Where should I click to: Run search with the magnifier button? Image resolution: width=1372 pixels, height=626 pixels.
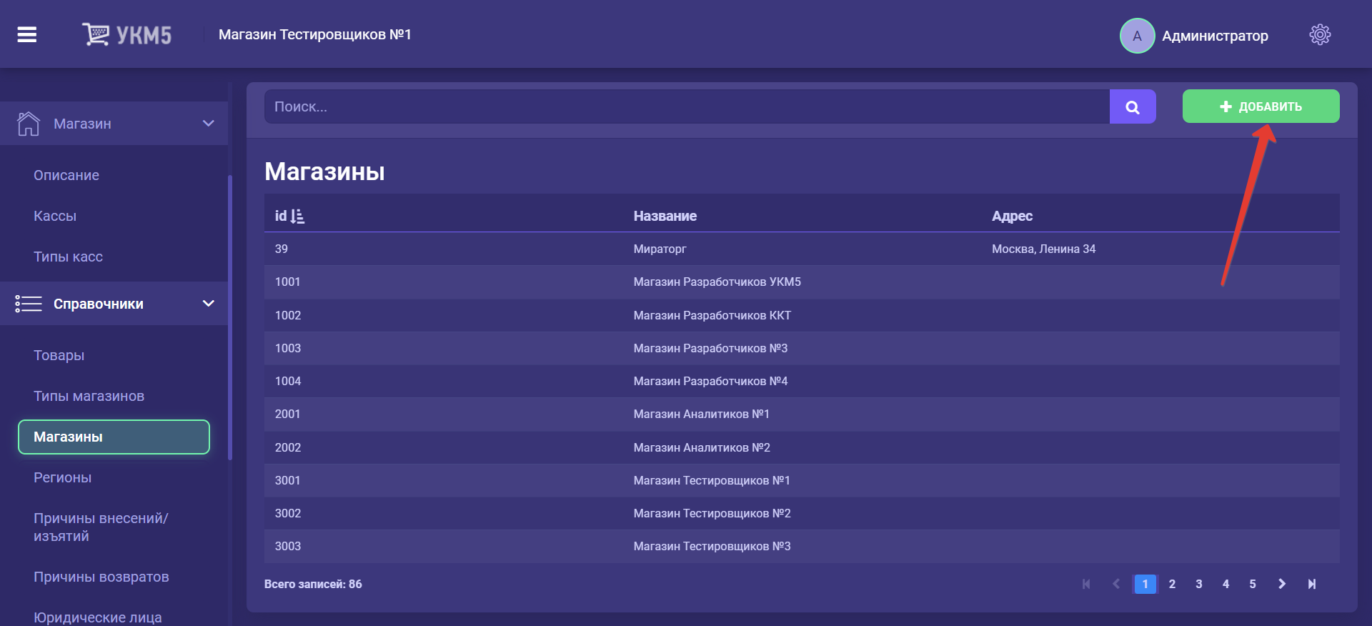click(x=1132, y=107)
